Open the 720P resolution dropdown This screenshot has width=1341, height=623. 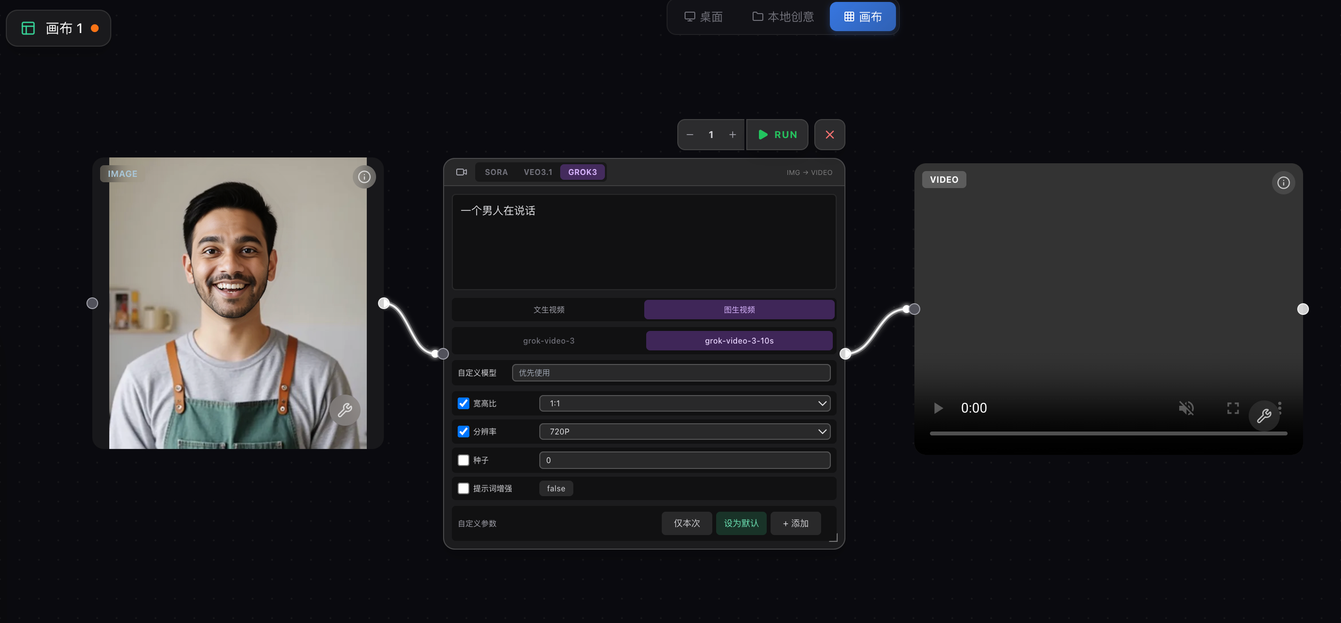pos(685,432)
